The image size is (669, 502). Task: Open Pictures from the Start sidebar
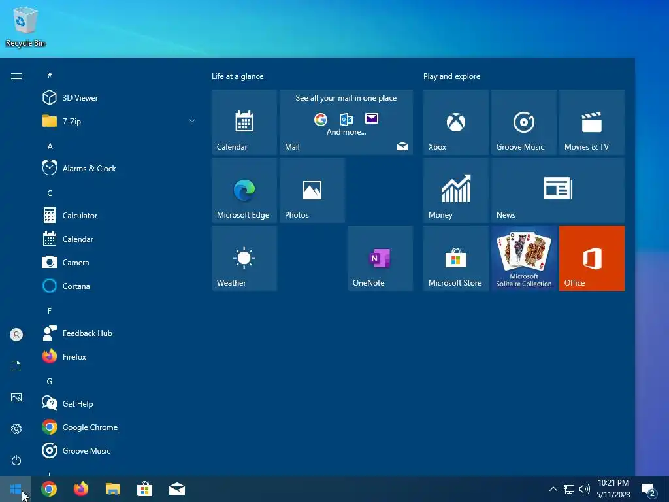point(16,398)
